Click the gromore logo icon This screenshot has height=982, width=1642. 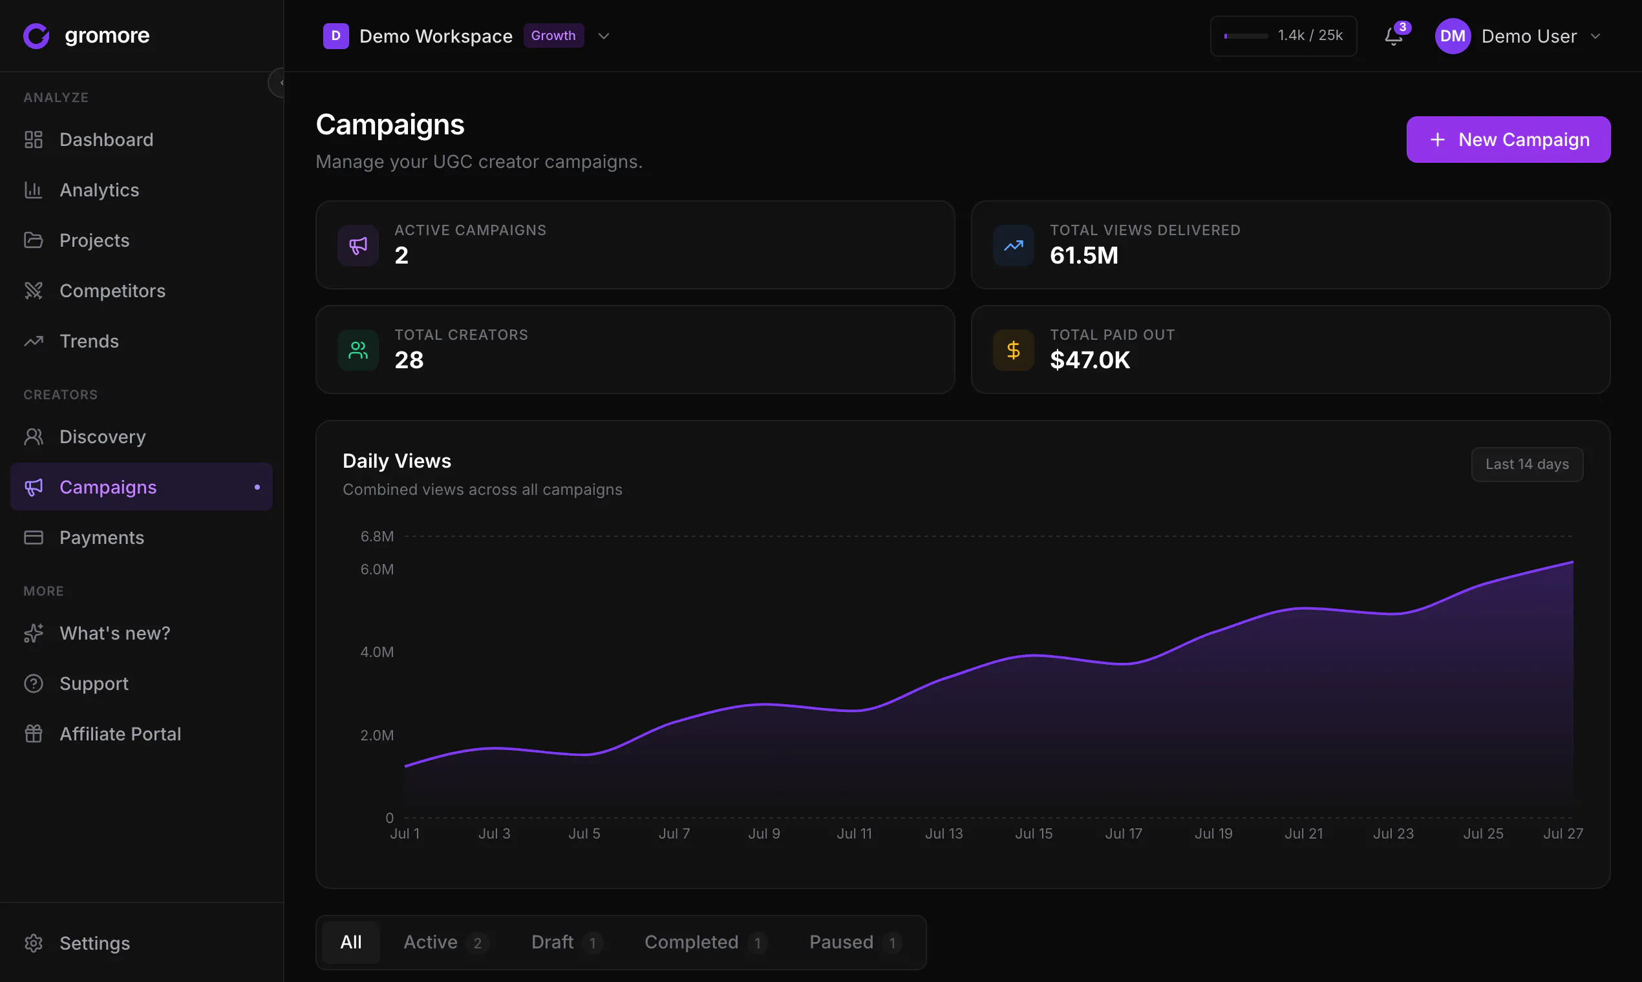click(x=36, y=36)
